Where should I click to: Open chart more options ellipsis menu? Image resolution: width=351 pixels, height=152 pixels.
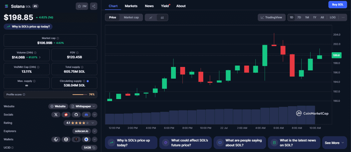pos(343,17)
